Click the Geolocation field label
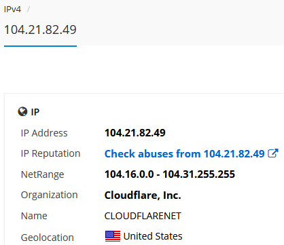Screen dimensions: 284x245 (x=48, y=238)
